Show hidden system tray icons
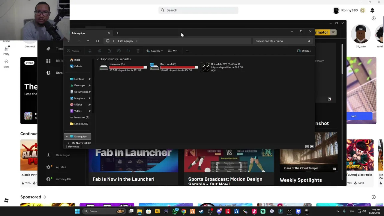This screenshot has width=384, height=216. 338,211
